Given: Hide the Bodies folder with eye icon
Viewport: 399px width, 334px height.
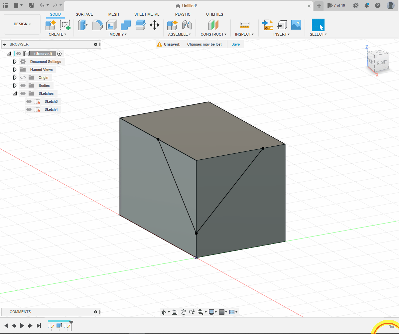Looking at the screenshot, I should click(23, 85).
